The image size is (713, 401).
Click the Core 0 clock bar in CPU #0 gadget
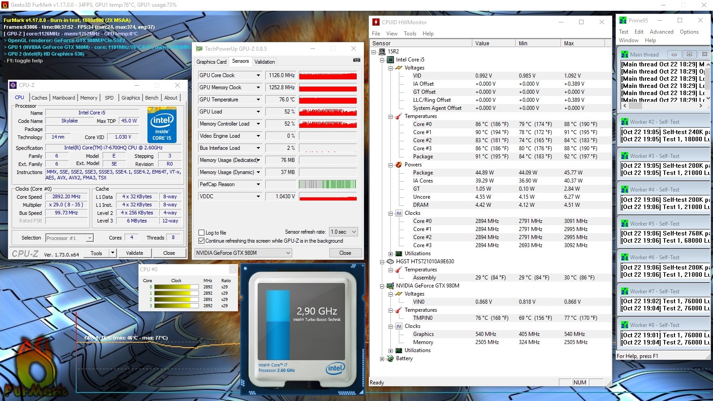click(x=177, y=287)
